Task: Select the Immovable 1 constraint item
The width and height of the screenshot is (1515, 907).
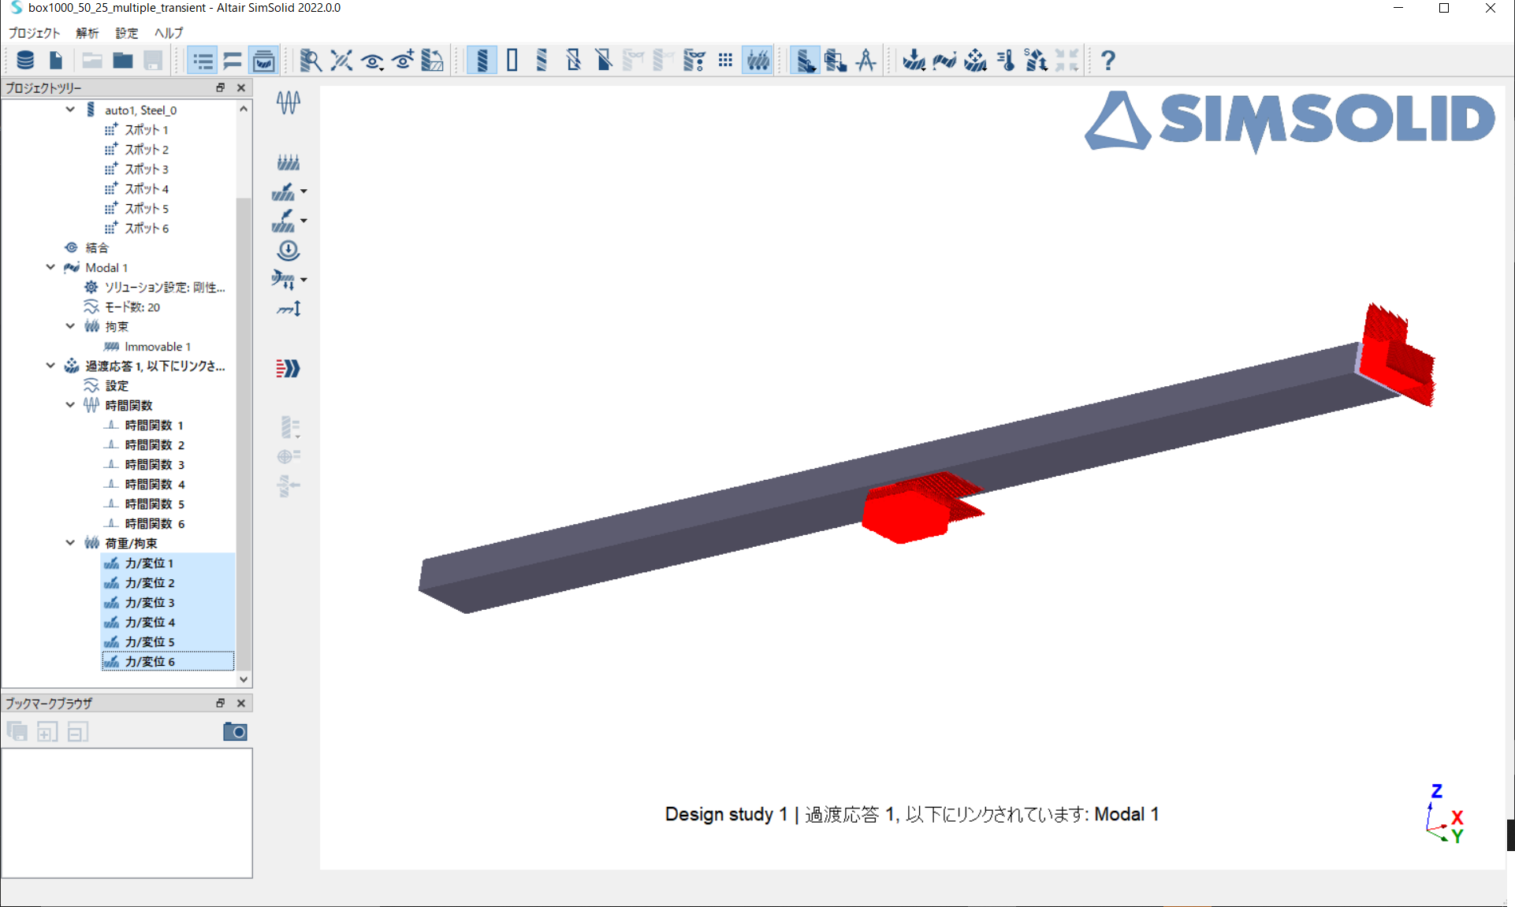Action: 157,347
